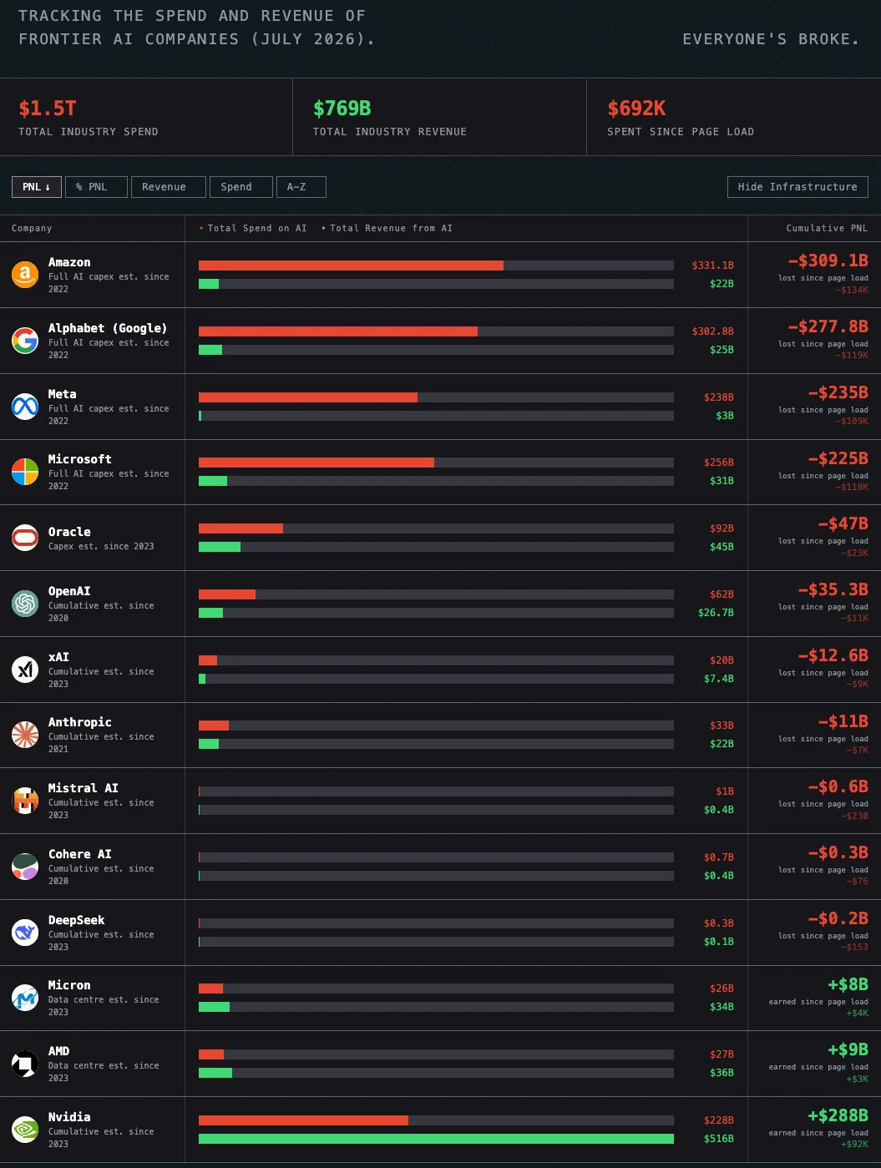Click the $769B total industry revenue figure
Image resolution: width=881 pixels, height=1168 pixels.
(x=342, y=109)
